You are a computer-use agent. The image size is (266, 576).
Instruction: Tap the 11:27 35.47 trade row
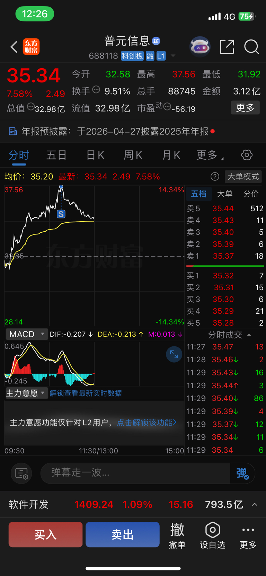click(x=225, y=347)
